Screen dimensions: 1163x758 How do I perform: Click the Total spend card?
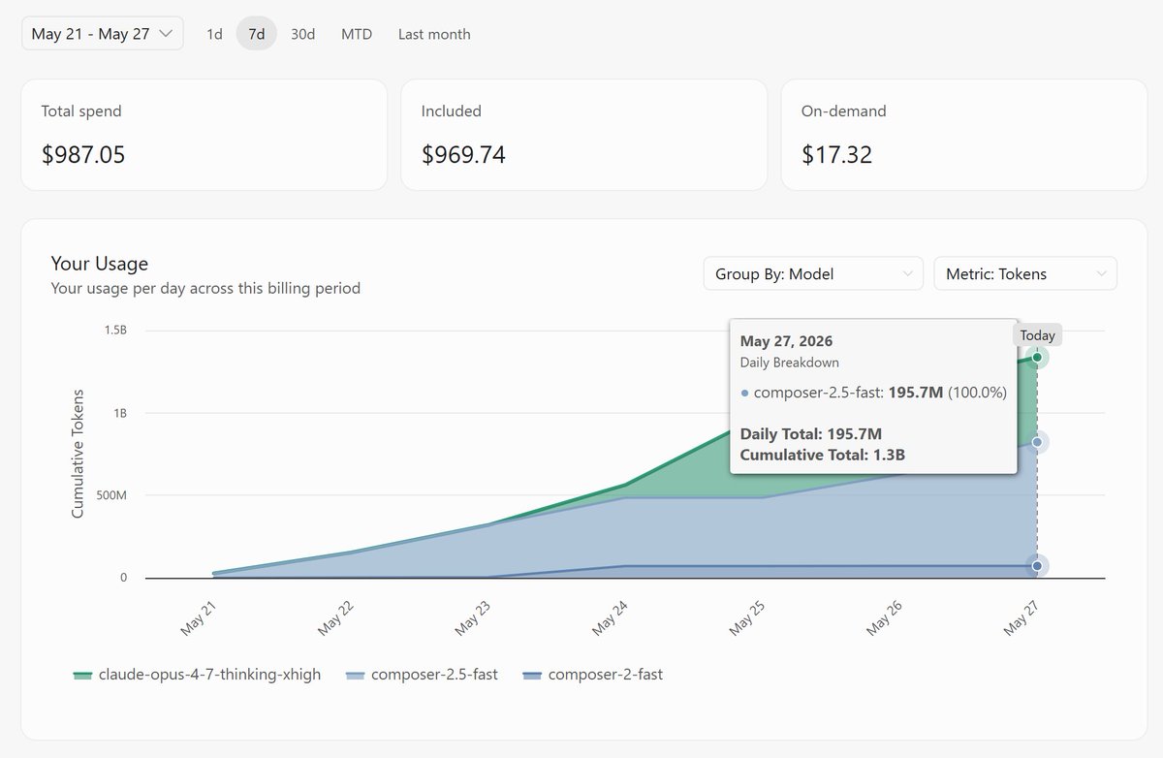coord(204,135)
